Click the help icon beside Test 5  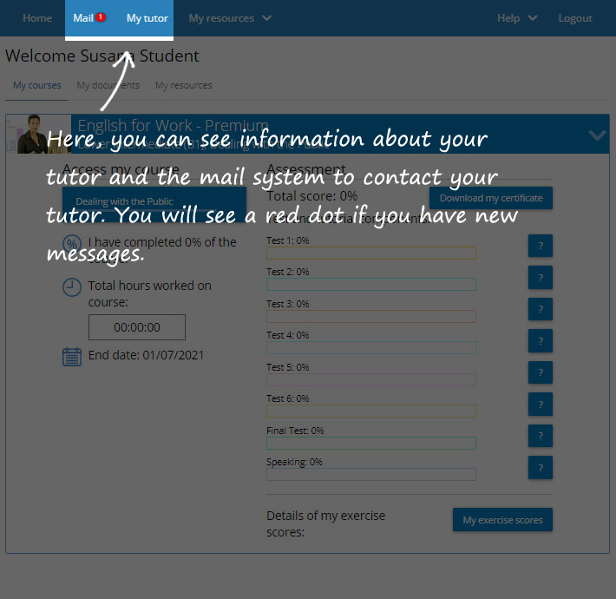pos(540,372)
